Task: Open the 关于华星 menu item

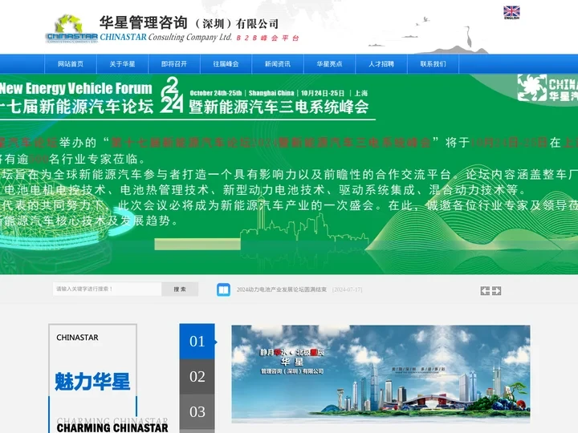Action: [122, 64]
